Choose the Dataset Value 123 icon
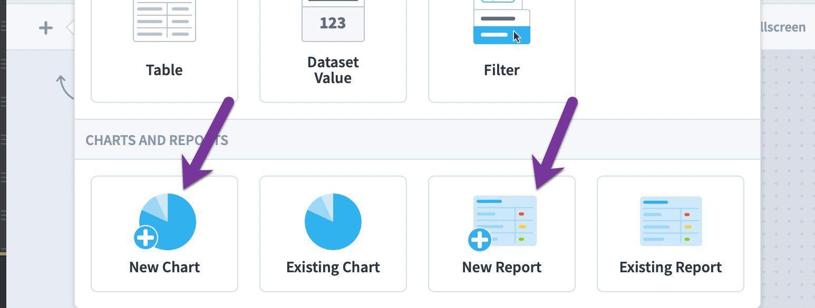This screenshot has width=815, height=308. coord(333,21)
